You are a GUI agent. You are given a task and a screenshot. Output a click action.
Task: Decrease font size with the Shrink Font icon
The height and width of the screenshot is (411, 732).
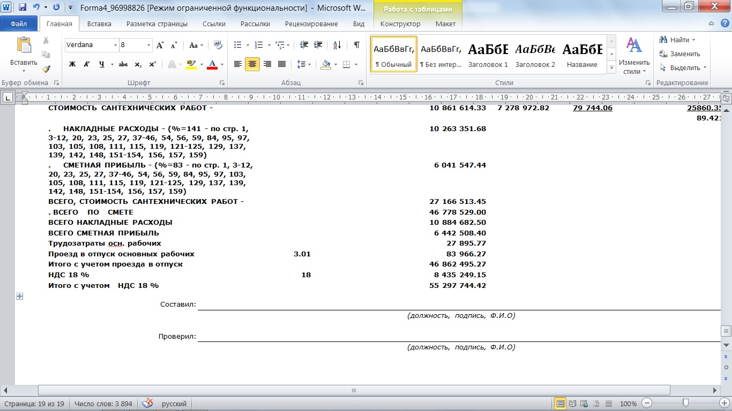pyautogui.click(x=174, y=45)
